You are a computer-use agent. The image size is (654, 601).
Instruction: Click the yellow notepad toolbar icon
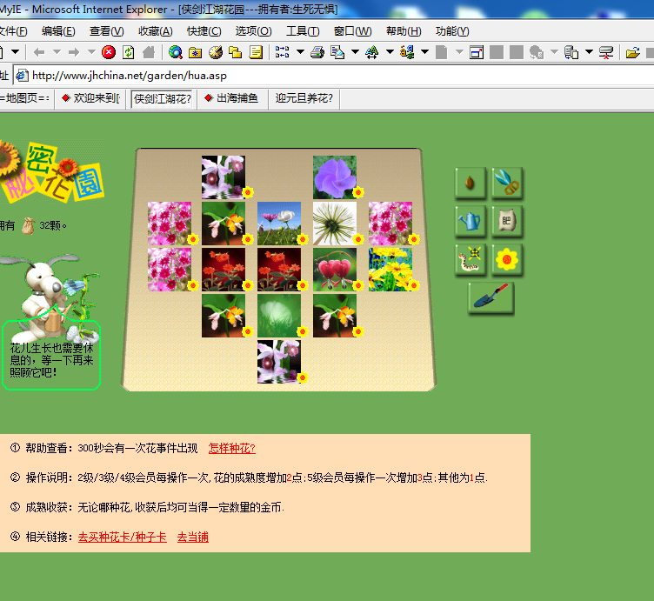pyautogui.click(x=256, y=52)
